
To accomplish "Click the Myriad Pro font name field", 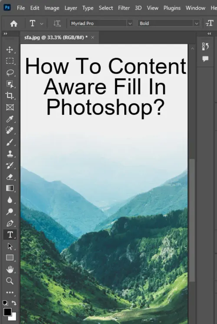I will coord(98,23).
